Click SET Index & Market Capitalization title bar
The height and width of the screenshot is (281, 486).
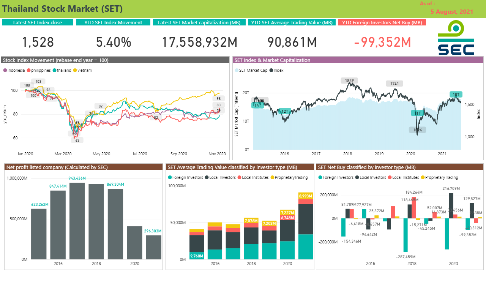[x=358, y=60]
